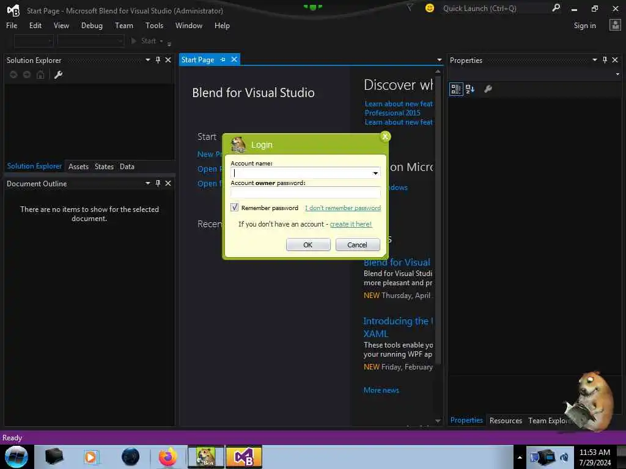The height and width of the screenshot is (469, 626).
Task: Click the Solution Explorer forward arrow icon
Action: [x=27, y=75]
